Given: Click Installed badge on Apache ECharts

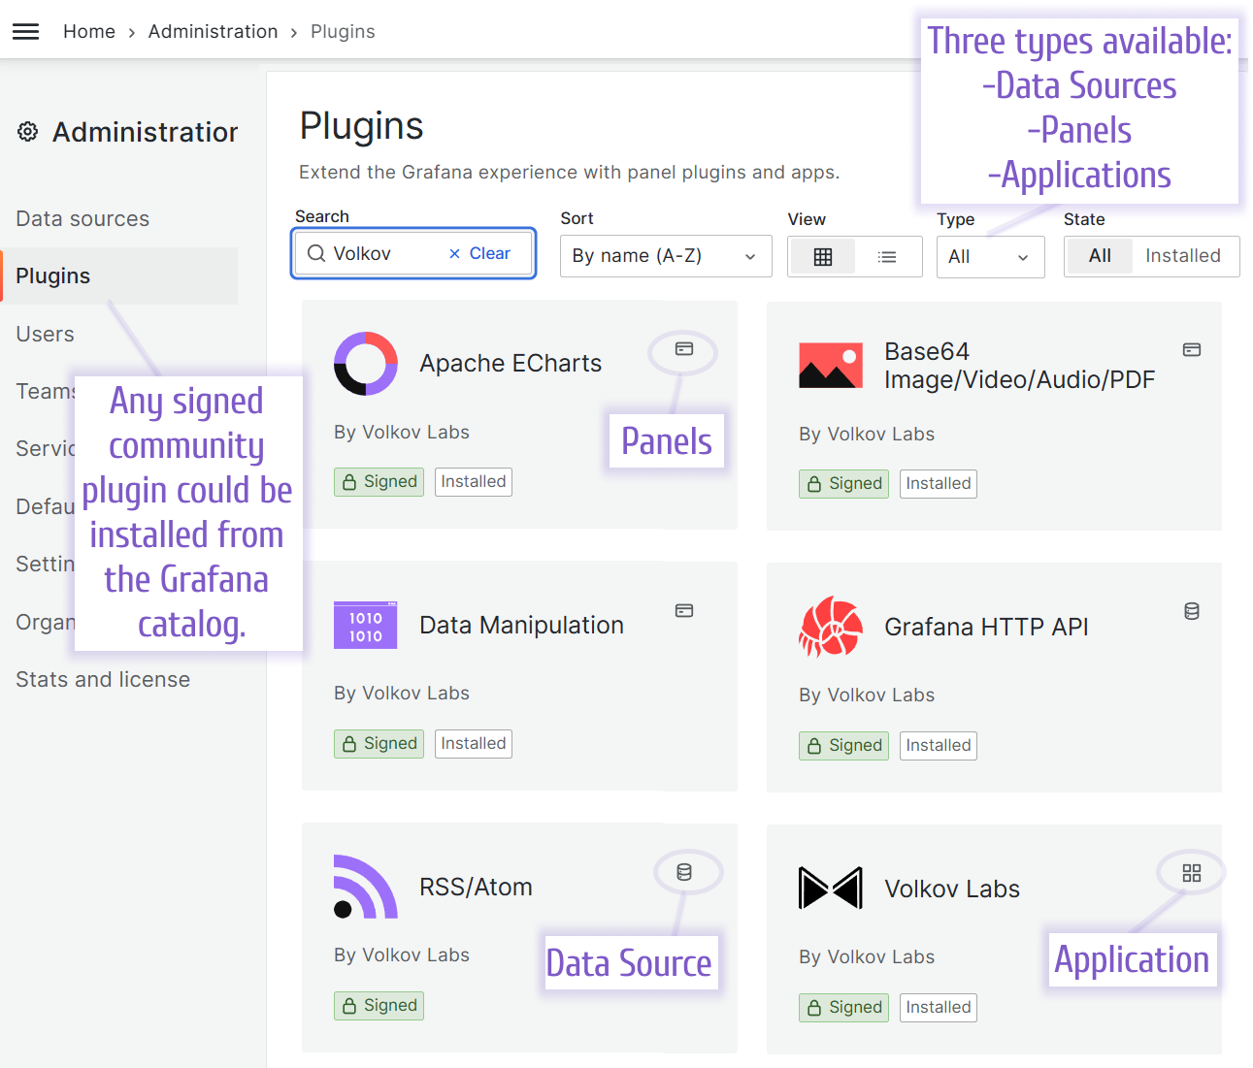Looking at the screenshot, I should pyautogui.click(x=474, y=482).
